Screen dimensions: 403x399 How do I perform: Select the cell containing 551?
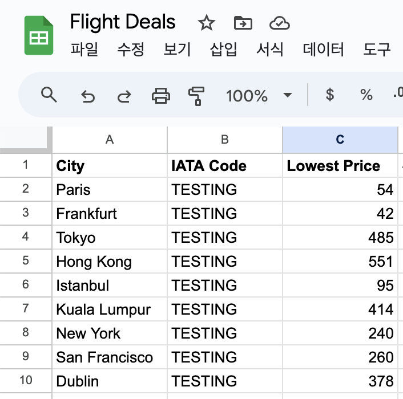point(340,261)
